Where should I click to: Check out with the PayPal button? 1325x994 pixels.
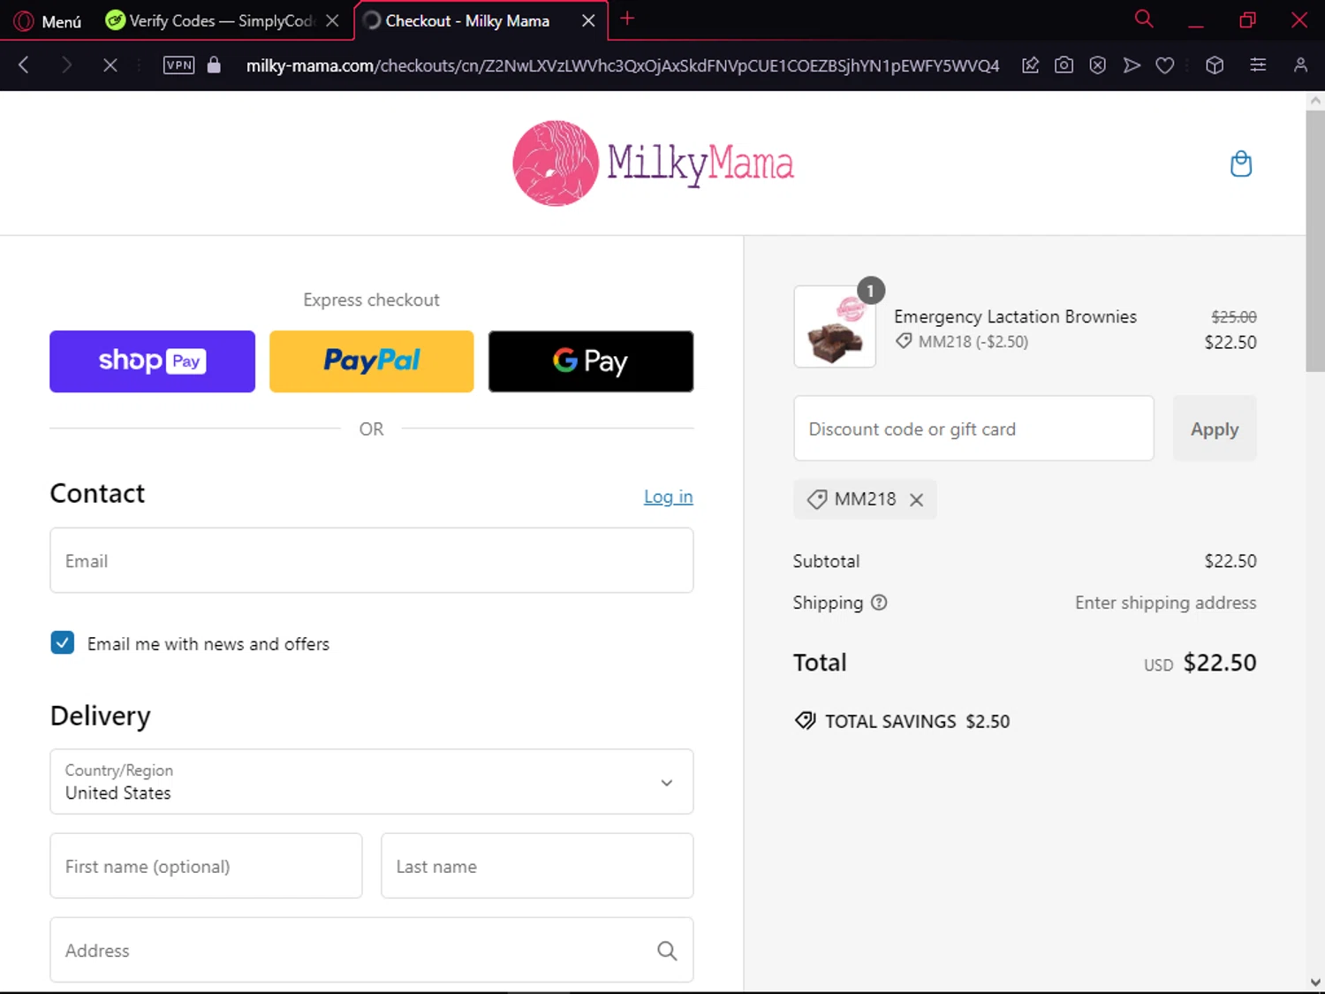coord(372,361)
